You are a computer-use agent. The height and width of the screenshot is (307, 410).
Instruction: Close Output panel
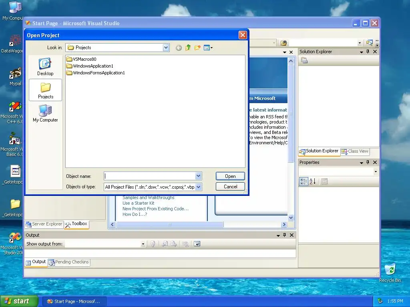click(x=292, y=235)
